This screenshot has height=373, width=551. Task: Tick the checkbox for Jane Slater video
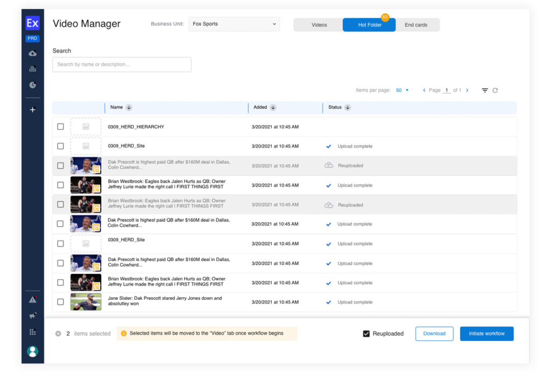tap(60, 302)
